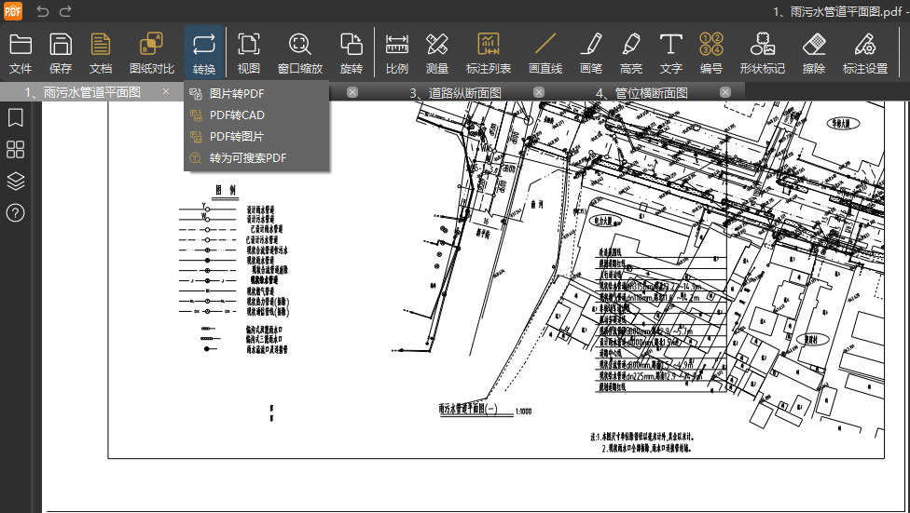Close the 4、管位横断面图 tab
Image resolution: width=910 pixels, height=513 pixels.
(724, 91)
